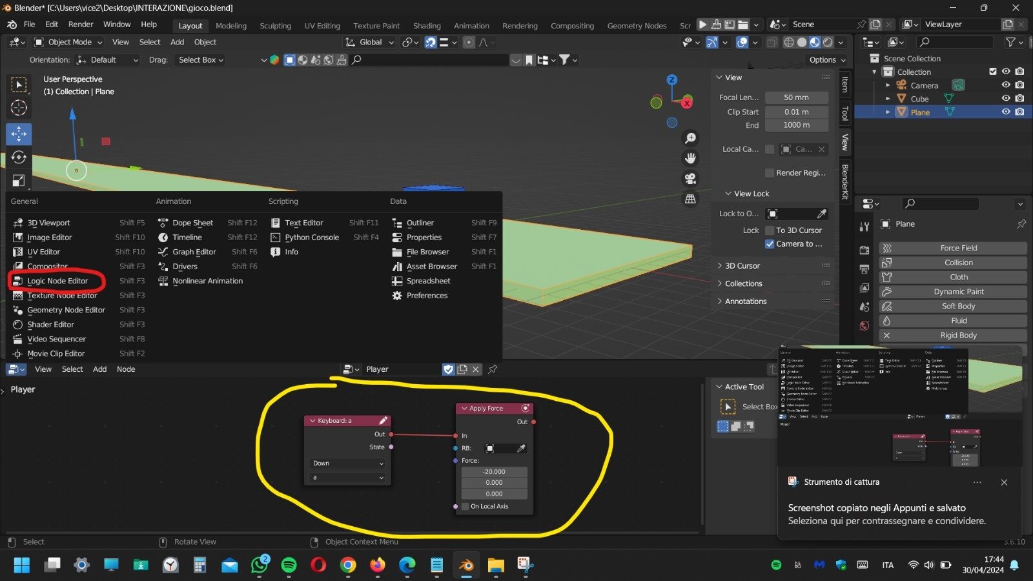Enable On Local Axis in Apply Force node
1033x581 pixels.
(x=465, y=506)
